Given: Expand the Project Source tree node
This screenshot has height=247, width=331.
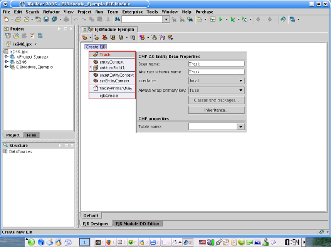Looking at the screenshot, I should click(x=6, y=57).
